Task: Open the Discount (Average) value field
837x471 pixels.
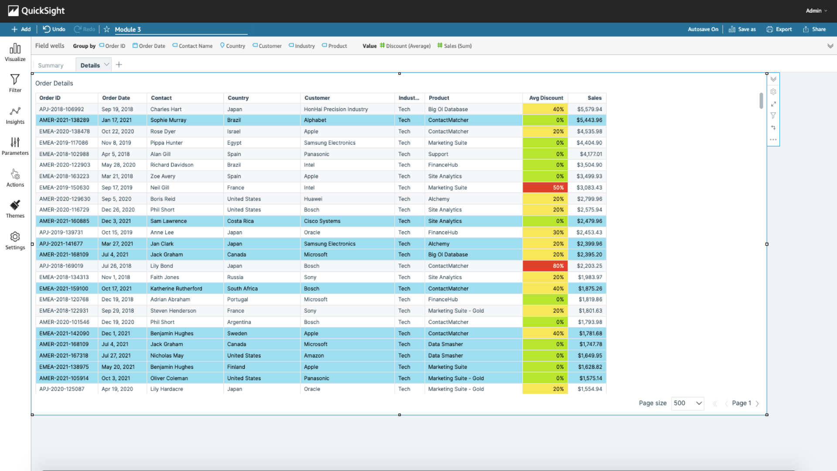Action: [x=405, y=46]
